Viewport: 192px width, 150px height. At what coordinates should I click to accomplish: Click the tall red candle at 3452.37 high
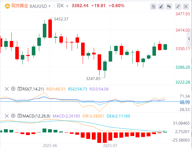[50, 29]
